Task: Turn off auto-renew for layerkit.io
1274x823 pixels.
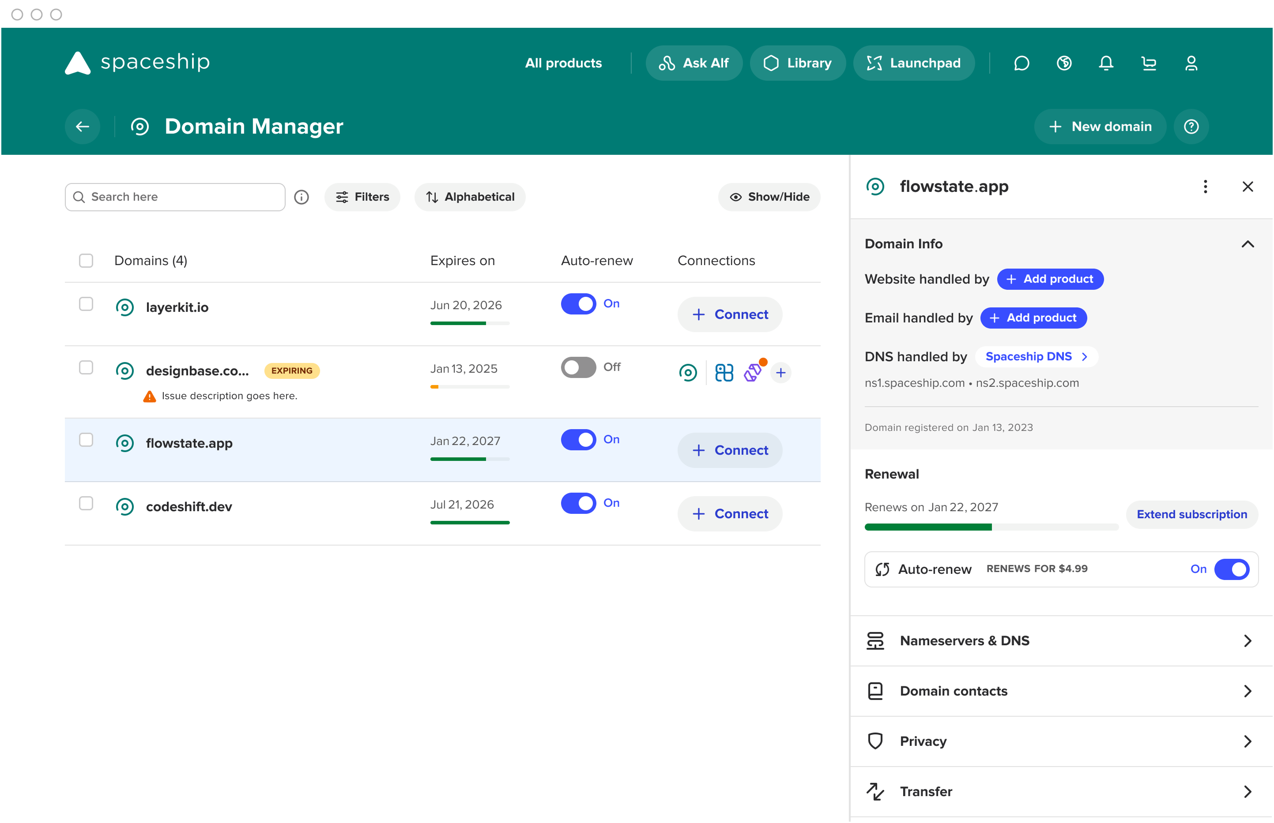Action: (x=578, y=303)
